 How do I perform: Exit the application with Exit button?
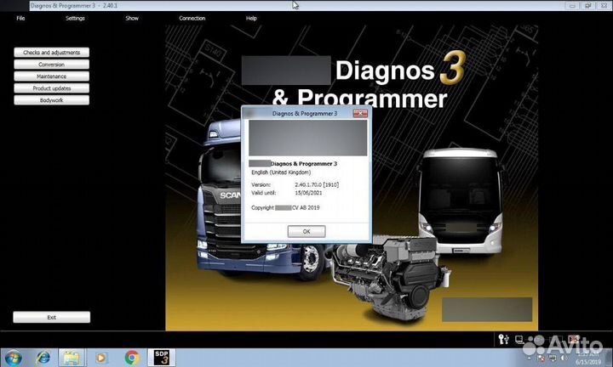point(52,317)
